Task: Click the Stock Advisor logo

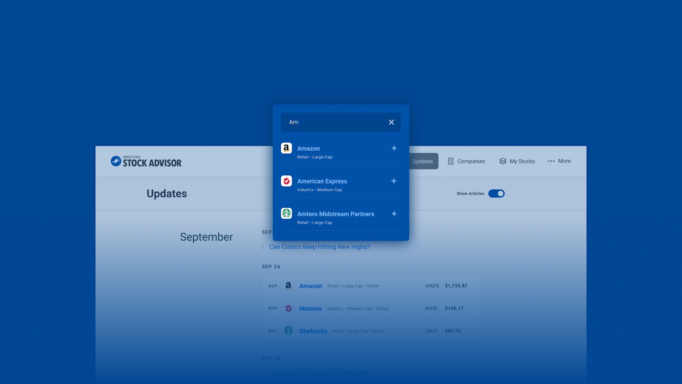Action: click(x=146, y=161)
